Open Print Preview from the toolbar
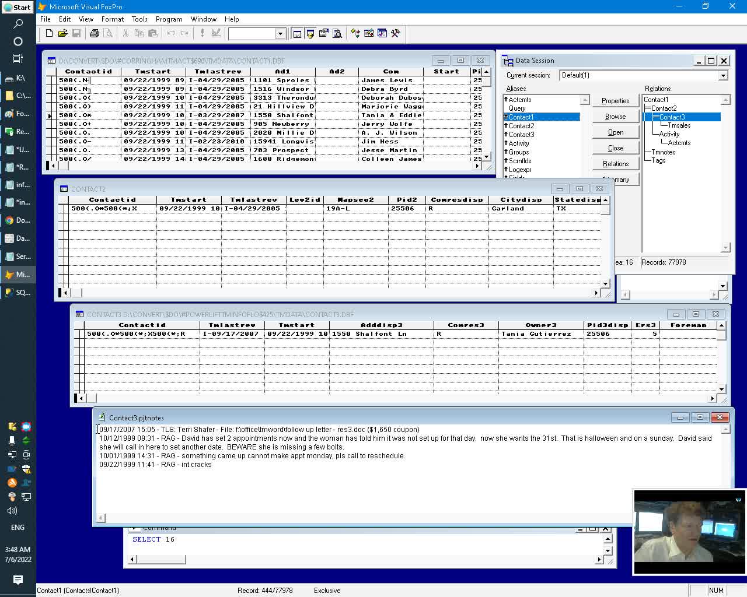The height and width of the screenshot is (597, 747). (107, 34)
